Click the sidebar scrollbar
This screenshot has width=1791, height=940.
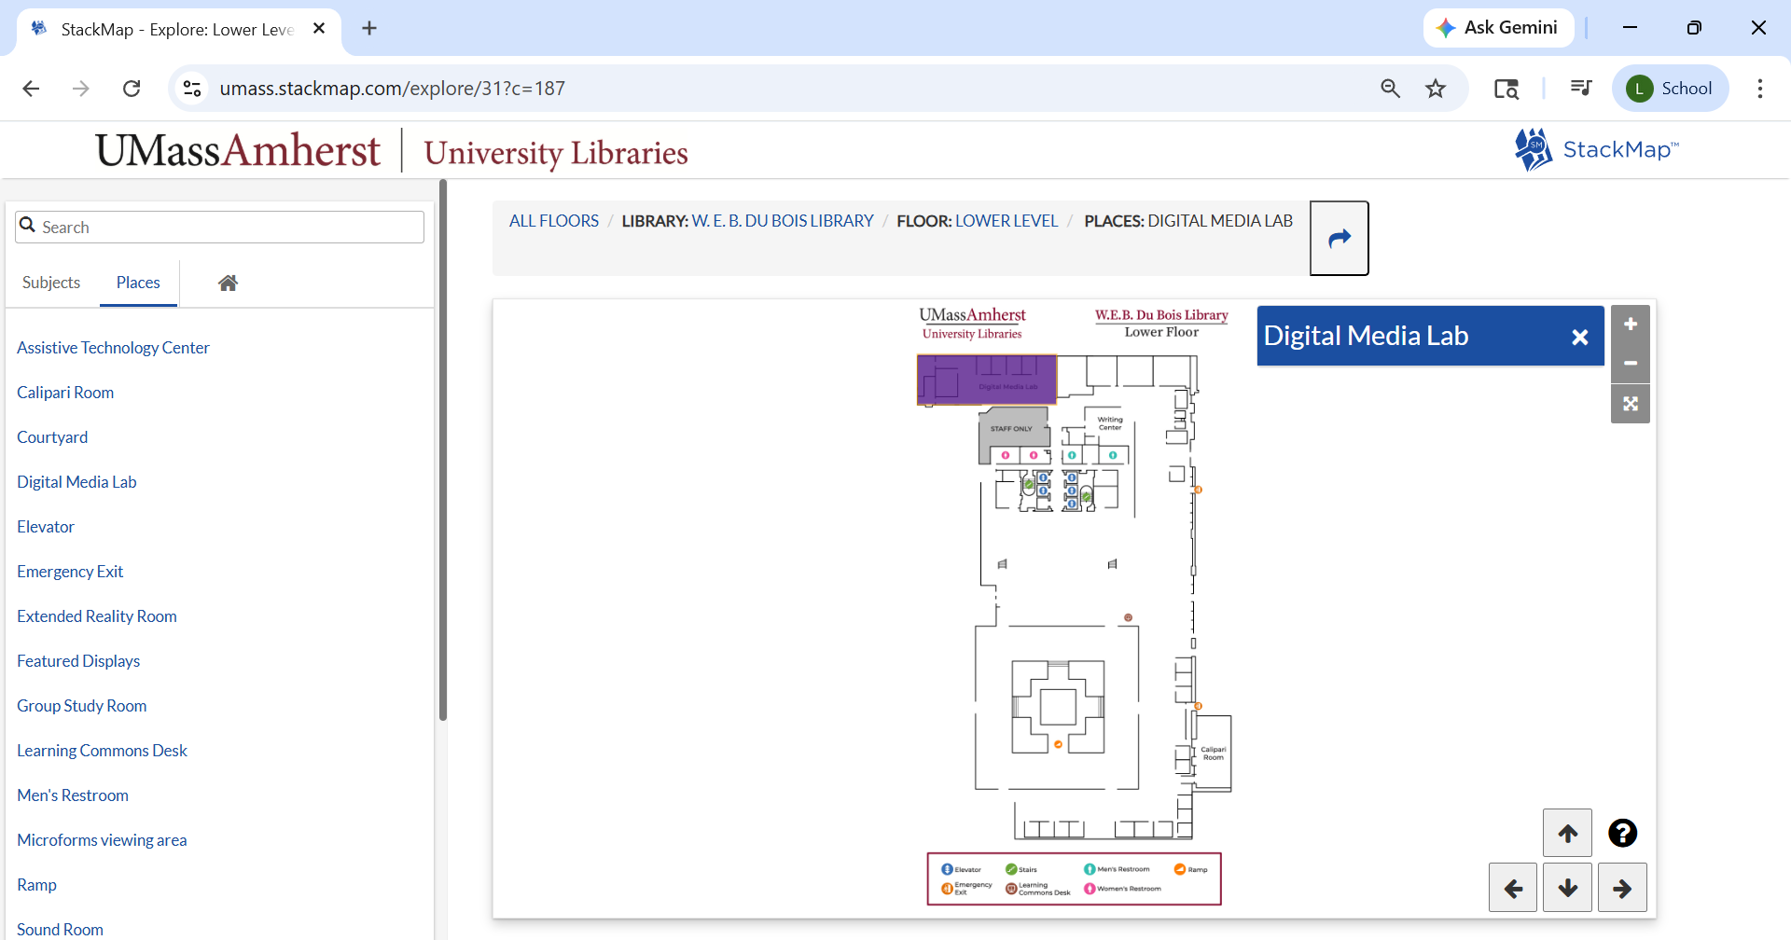441,448
